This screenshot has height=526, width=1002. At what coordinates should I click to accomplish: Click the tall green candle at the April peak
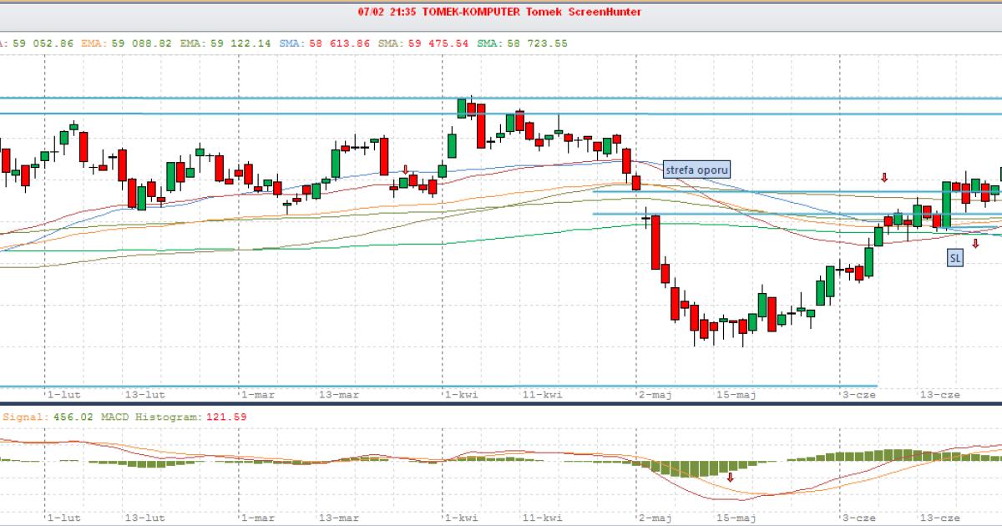pyautogui.click(x=452, y=144)
